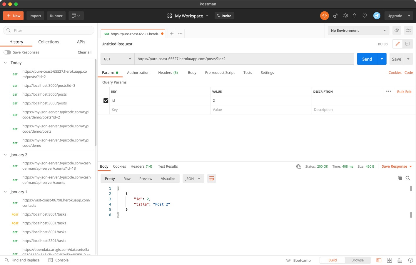Open the response Cookies tab
Viewport: 416px width, 265px height.
[119, 166]
